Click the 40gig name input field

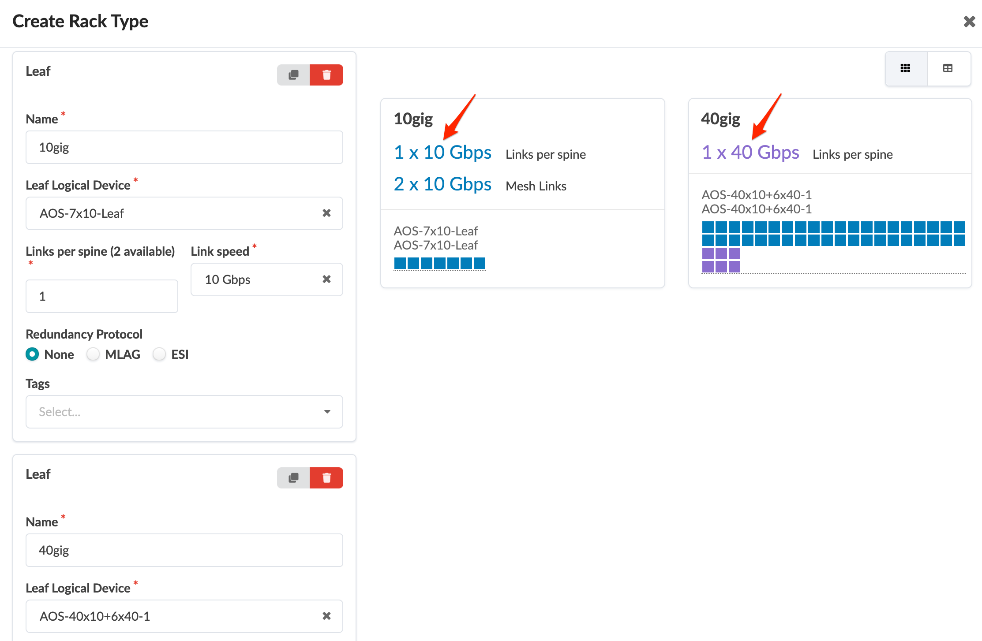[184, 550]
